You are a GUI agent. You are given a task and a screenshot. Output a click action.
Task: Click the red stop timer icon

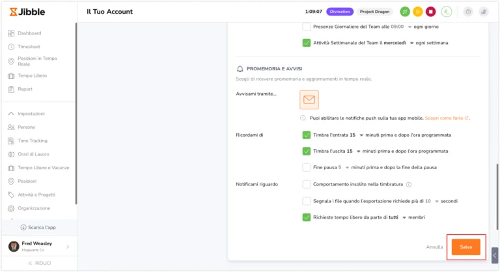pyautogui.click(x=430, y=11)
